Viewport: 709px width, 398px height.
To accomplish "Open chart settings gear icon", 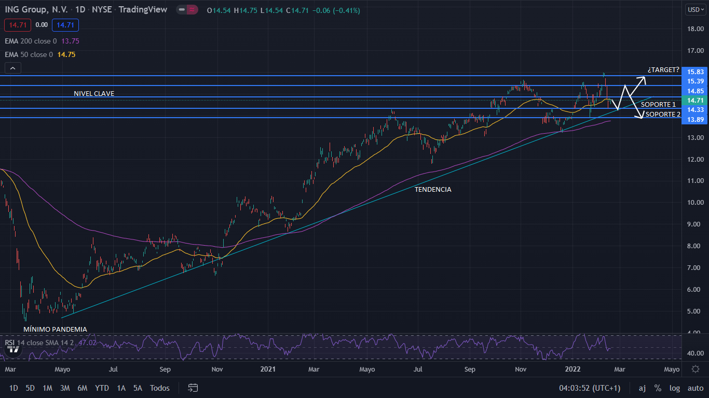I will pyautogui.click(x=695, y=369).
